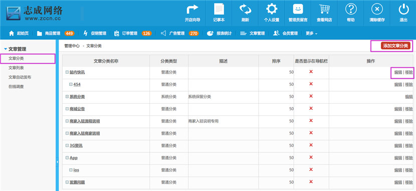Toggle navigation display for 发票问题 row
Viewport: 416px width, 191px height.
(311, 181)
